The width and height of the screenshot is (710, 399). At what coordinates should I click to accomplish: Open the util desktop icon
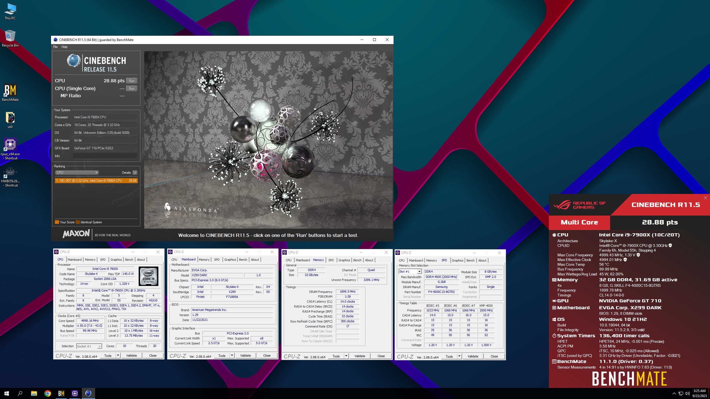pos(10,120)
